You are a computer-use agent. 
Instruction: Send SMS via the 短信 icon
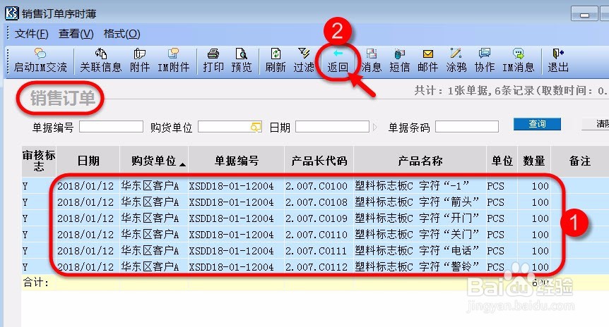pyautogui.click(x=400, y=61)
